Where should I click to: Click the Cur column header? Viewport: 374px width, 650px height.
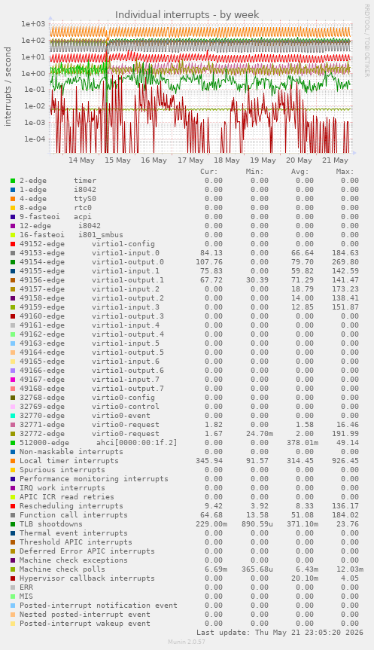209,172
